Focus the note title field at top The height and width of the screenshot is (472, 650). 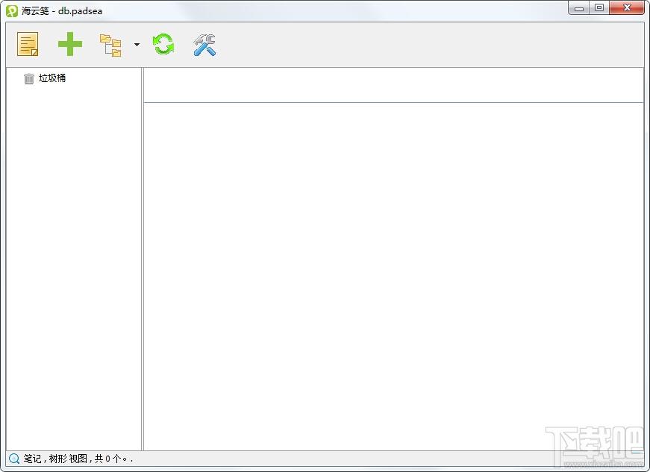[393, 85]
